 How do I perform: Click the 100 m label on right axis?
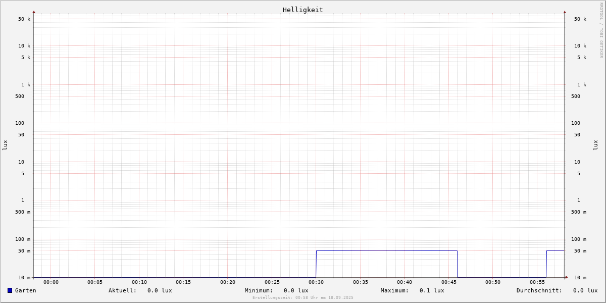click(579, 239)
